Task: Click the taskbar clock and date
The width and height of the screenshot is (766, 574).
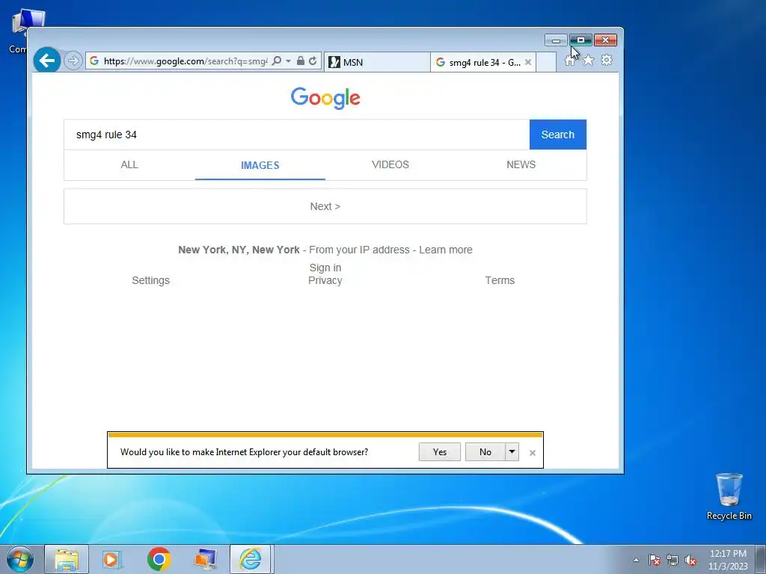Action: tap(728, 560)
